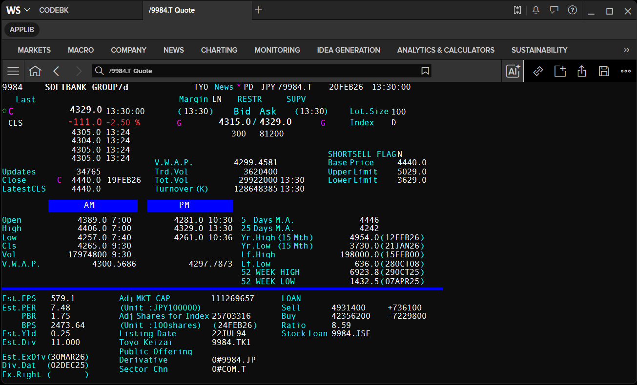
Task: Click the Upper Limit value 5029.0
Action: (x=412, y=172)
